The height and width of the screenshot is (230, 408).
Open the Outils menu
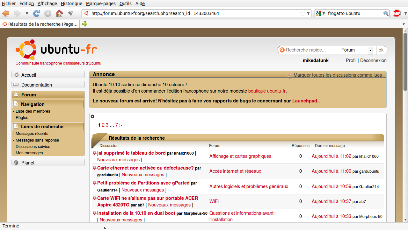tap(125, 3)
